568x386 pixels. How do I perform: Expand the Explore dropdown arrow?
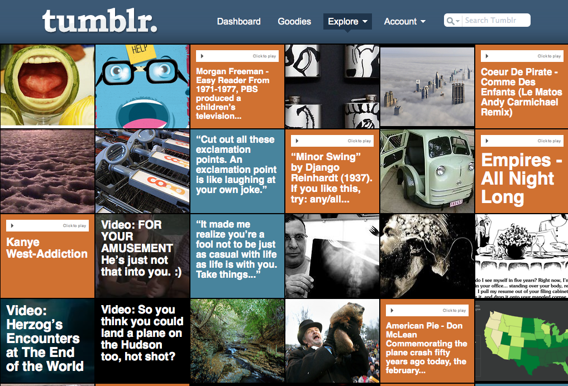tap(365, 21)
